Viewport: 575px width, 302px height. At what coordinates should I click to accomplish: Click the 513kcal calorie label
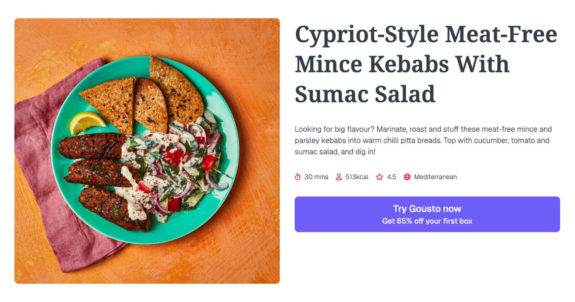[x=356, y=176]
